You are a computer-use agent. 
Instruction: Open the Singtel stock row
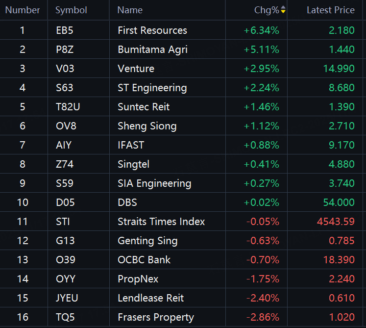134,164
